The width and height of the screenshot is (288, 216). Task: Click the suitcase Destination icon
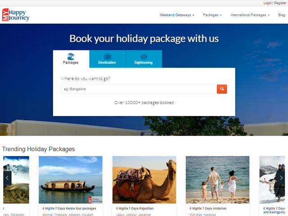click(x=108, y=56)
